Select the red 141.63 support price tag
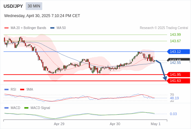The width and height of the screenshot is (191, 129). pos(178,81)
